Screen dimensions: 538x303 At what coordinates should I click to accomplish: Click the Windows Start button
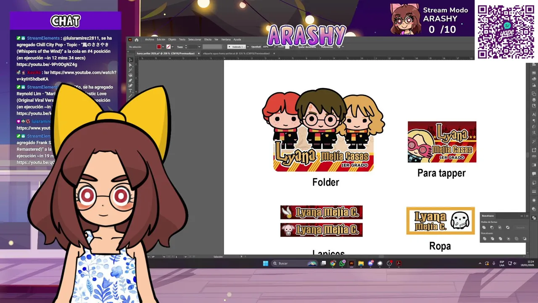coord(266,263)
